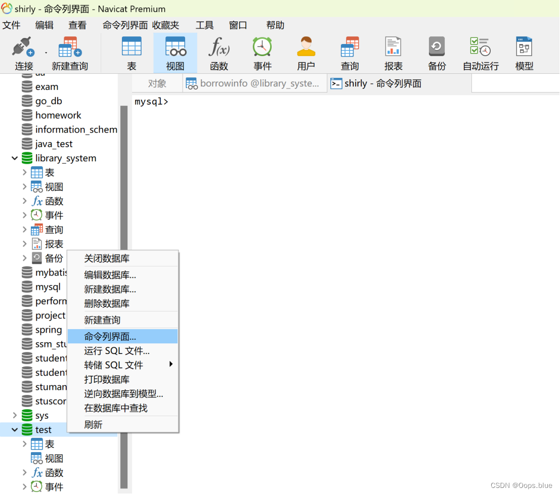Choose 逆向数据库到模型... from context menu
This screenshot has width=560, height=494.
point(122,394)
